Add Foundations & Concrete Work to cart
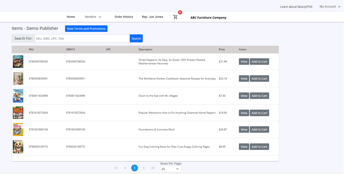Image resolution: width=344 pixels, height=174 pixels. tap(259, 130)
